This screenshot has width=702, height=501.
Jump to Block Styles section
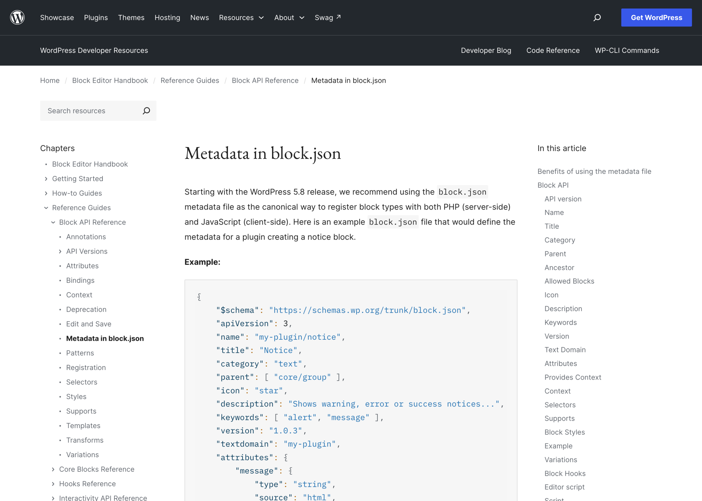pos(565,432)
